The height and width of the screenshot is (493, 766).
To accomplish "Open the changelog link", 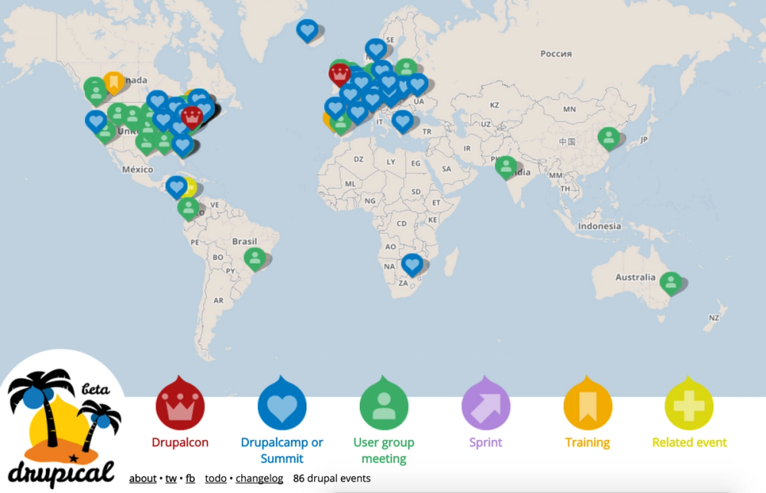I will pos(260,478).
